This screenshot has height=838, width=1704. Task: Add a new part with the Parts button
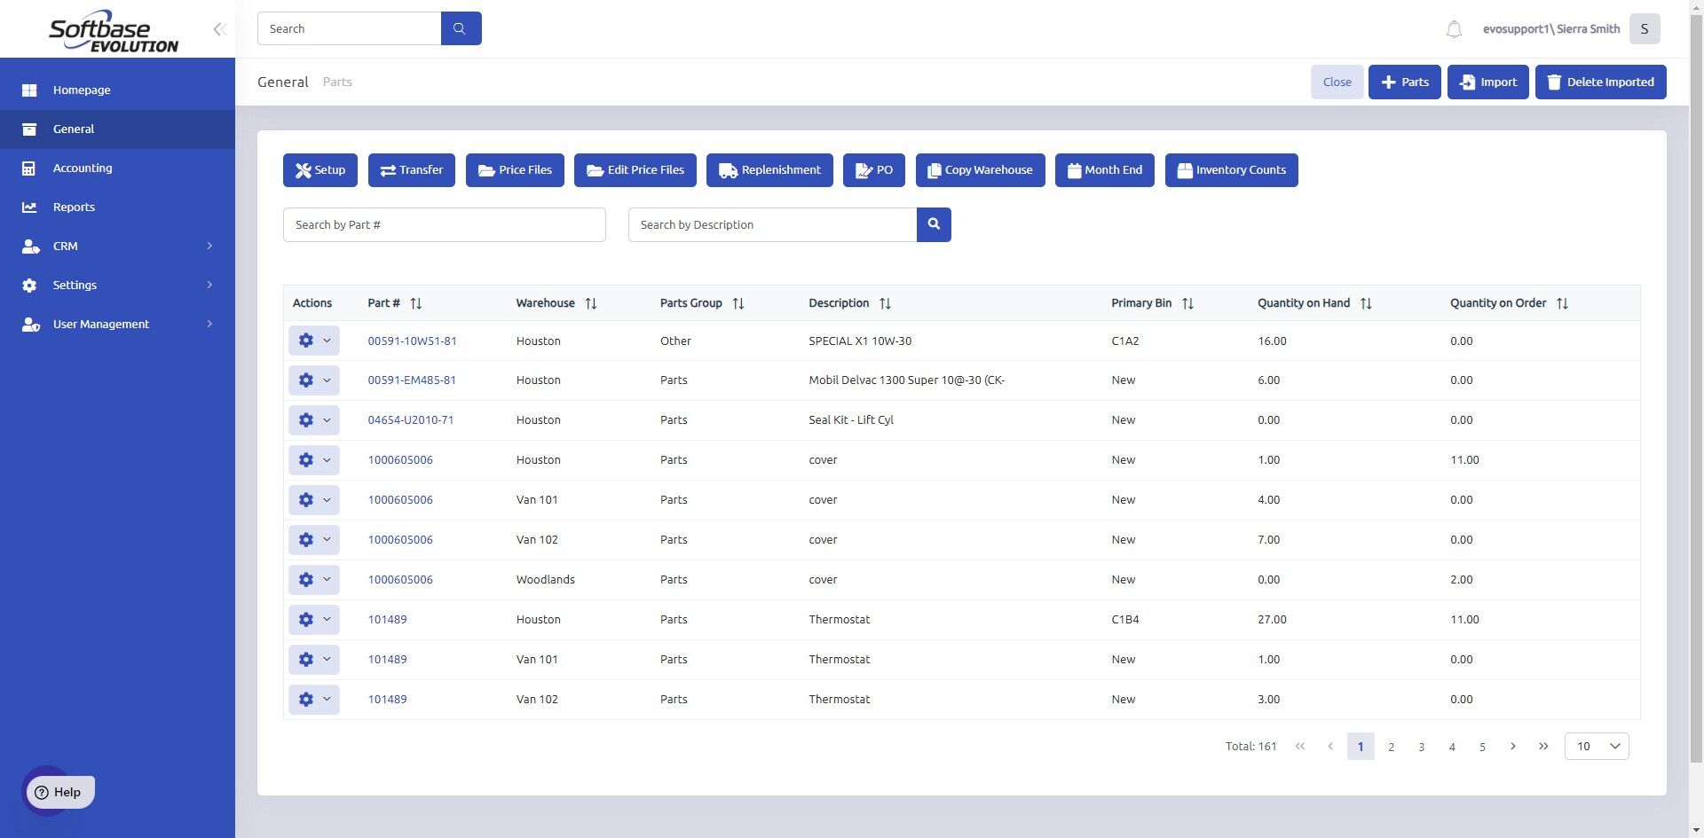click(x=1405, y=82)
